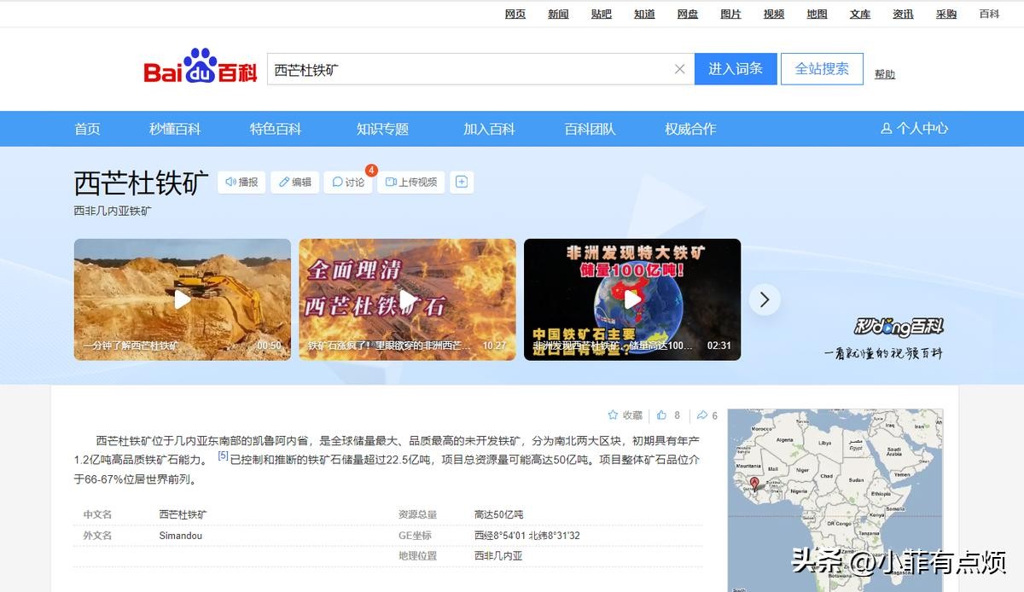This screenshot has height=592, width=1024.
Task: Click the plus icon beside 上传视频
Action: pos(462,182)
